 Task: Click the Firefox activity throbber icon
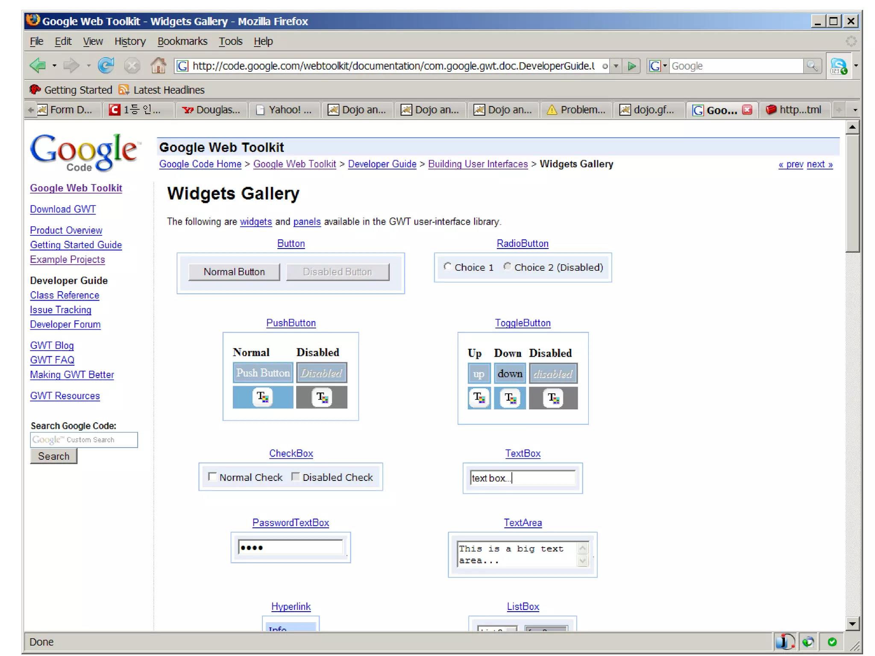pos(851,41)
